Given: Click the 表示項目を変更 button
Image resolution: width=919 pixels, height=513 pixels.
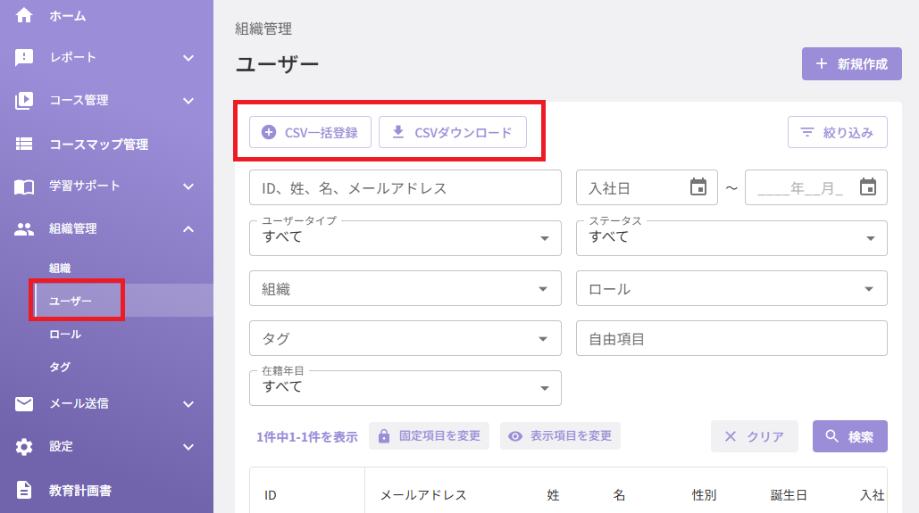Looking at the screenshot, I should coord(560,435).
